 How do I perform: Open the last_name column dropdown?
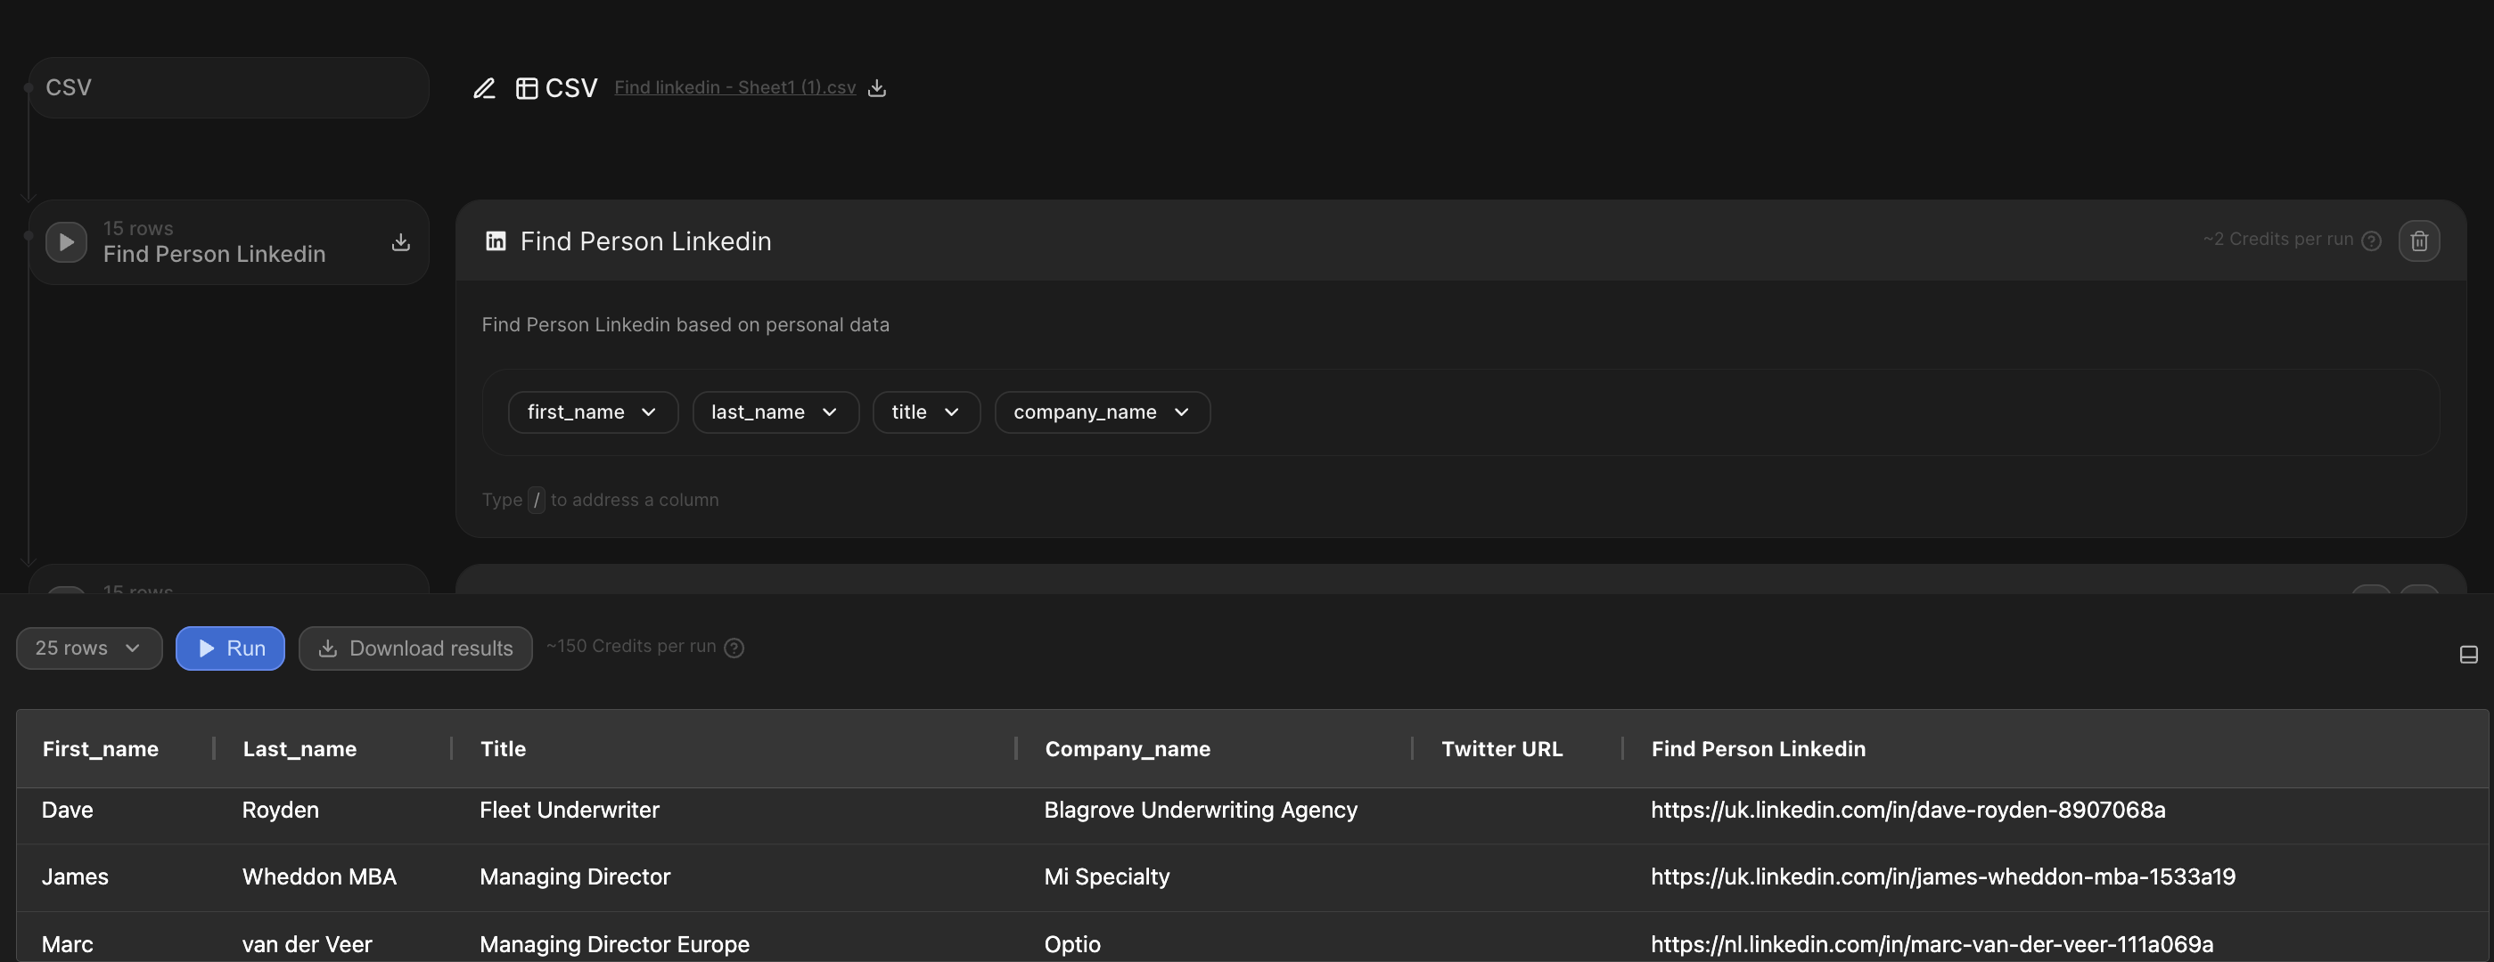[x=775, y=412]
